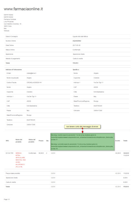The image size is (135, 207).
Task: Select the Prezzo totale prodotto row label
Action: 13,173
